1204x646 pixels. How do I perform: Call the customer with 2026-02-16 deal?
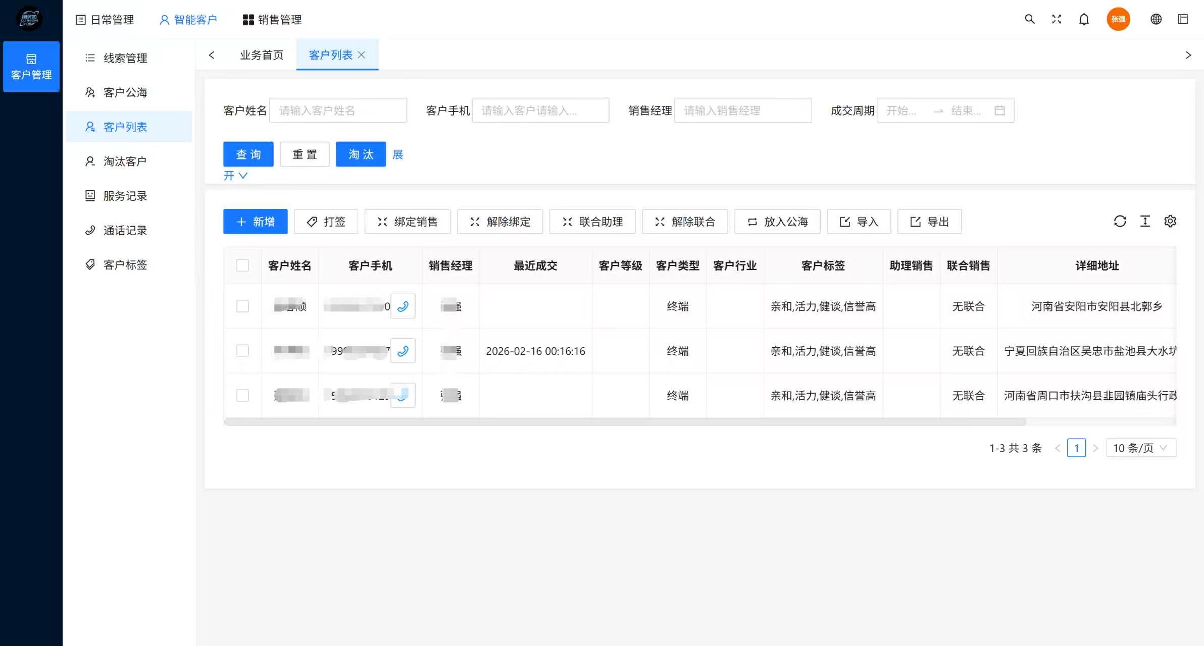403,351
